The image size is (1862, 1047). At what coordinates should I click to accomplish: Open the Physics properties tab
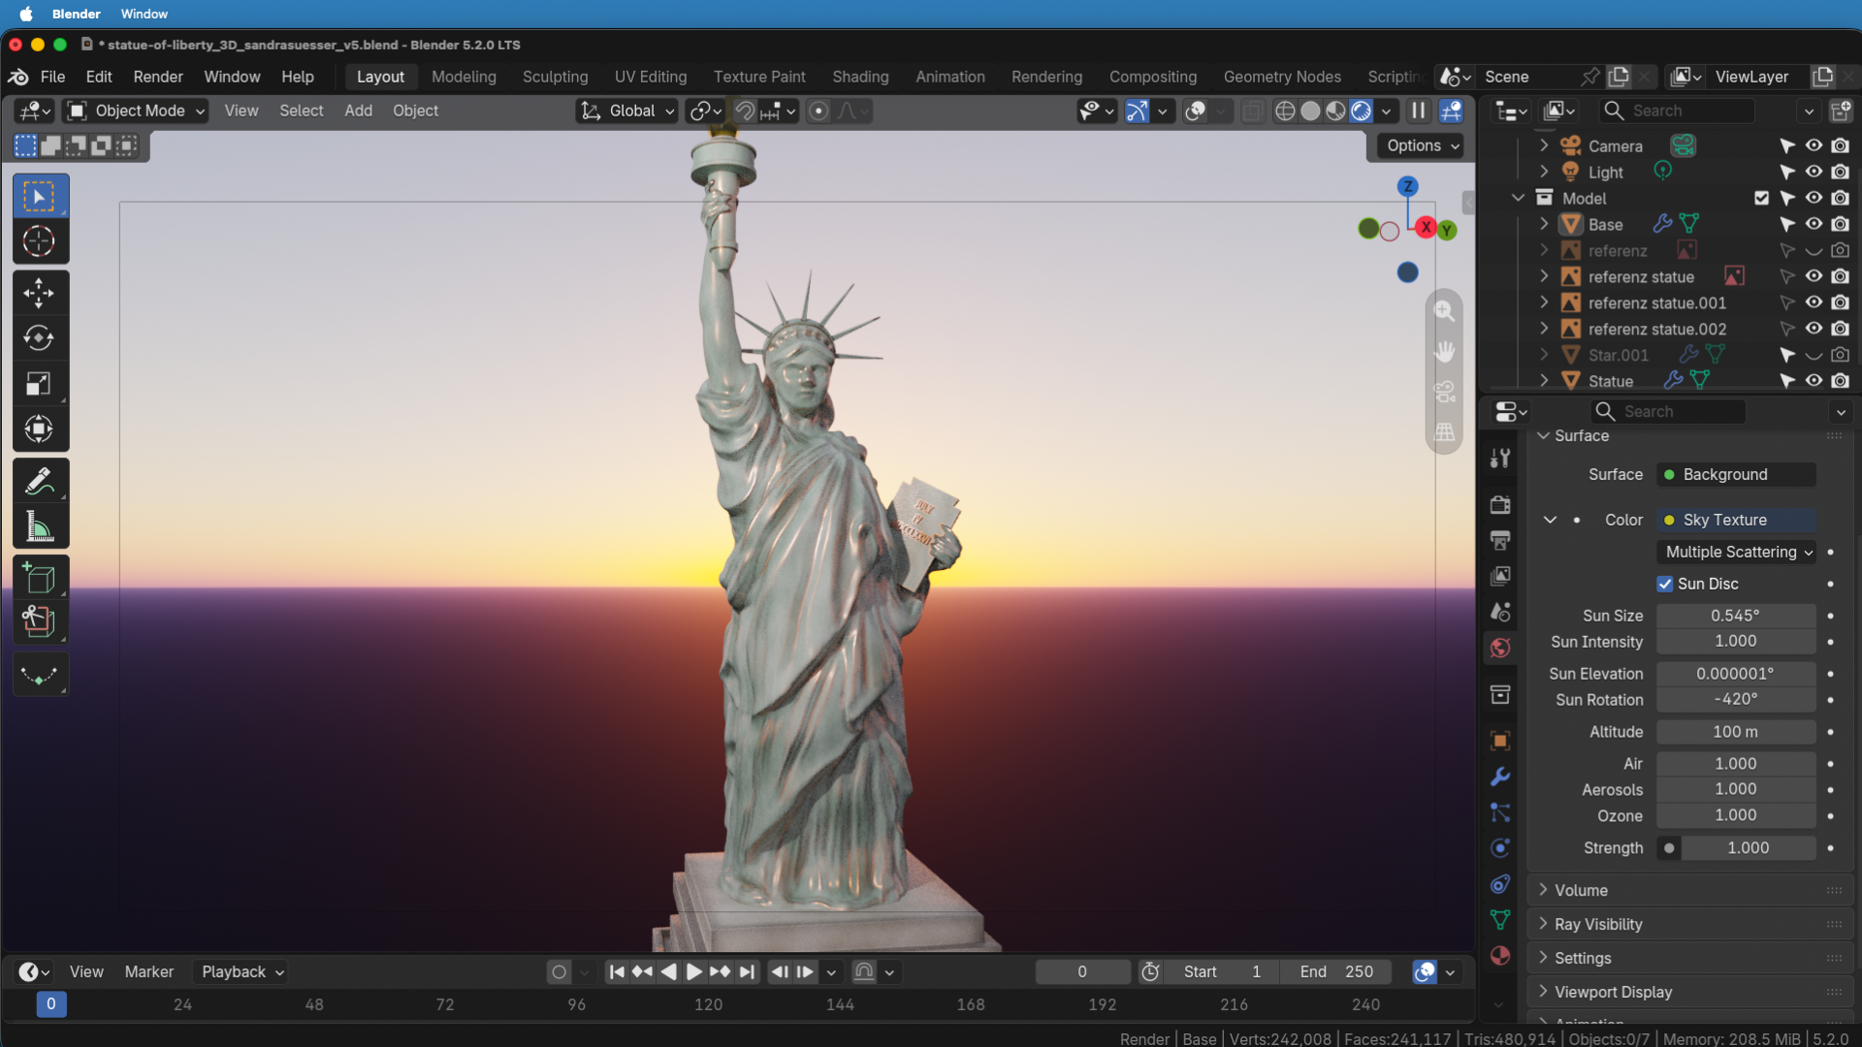(x=1500, y=848)
